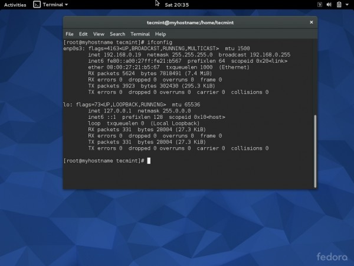Viewport: 354px width, 266px height.
Task: Expand the Terminal app menu arrow
Action: [66, 5]
